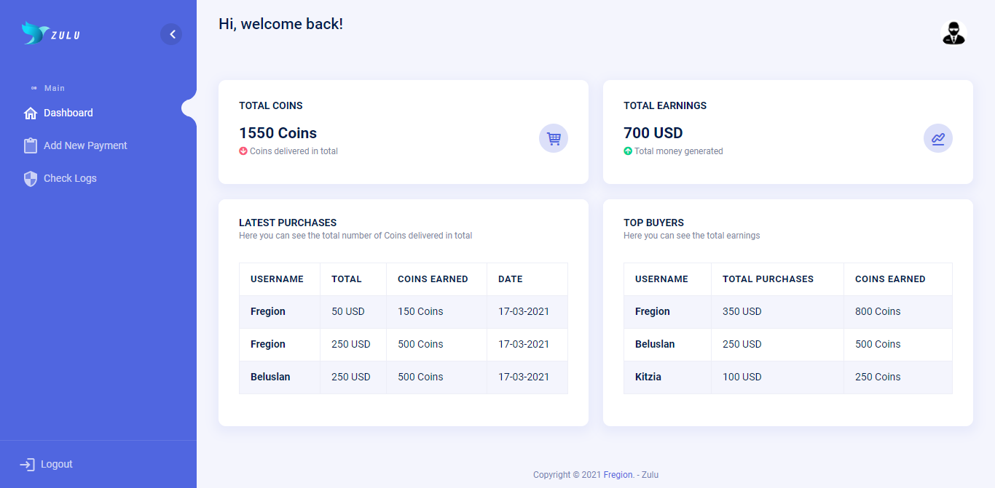Open Check Logs from the sidebar menu

tap(70, 178)
